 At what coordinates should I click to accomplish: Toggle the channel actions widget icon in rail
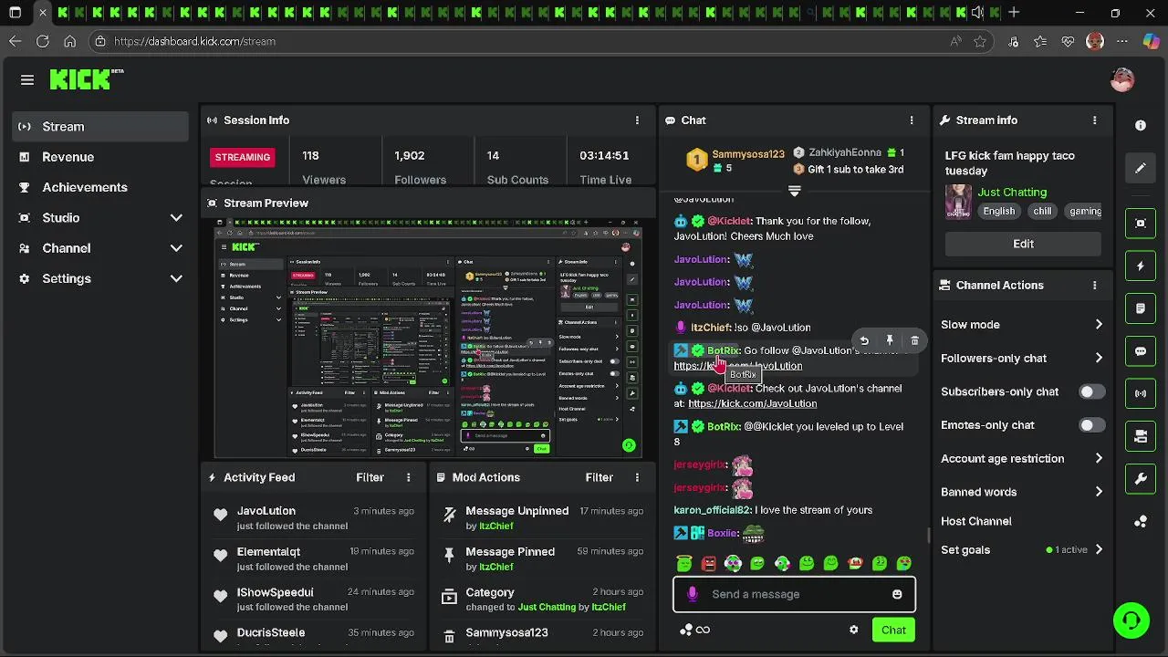point(1141,437)
